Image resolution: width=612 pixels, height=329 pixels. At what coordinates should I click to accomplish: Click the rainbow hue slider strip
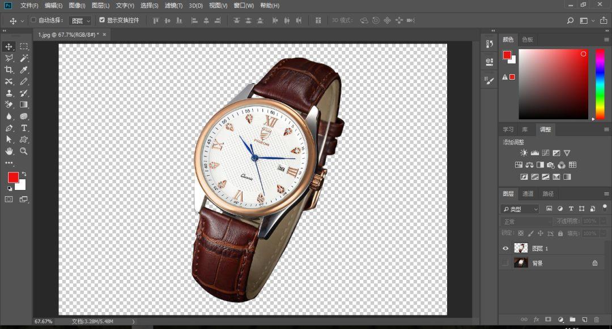tap(600, 84)
